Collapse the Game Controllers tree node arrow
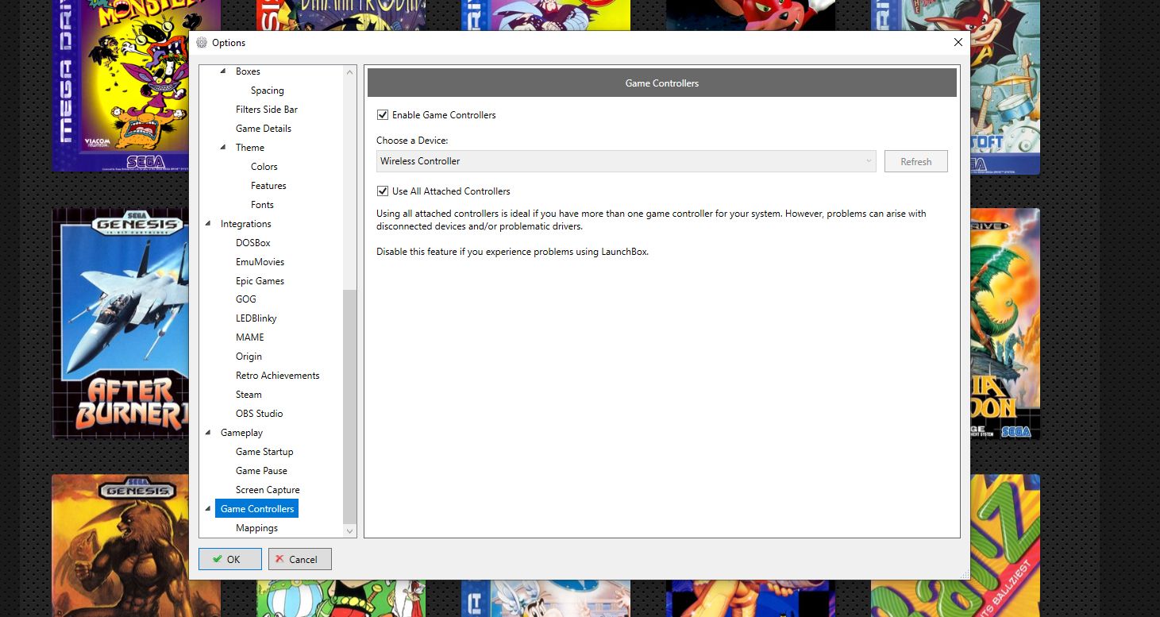The width and height of the screenshot is (1160, 617). [x=208, y=509]
